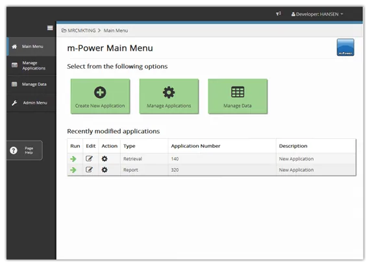Click the gear icon on Manage Applications tile
The height and width of the screenshot is (266, 370).
pos(169,92)
